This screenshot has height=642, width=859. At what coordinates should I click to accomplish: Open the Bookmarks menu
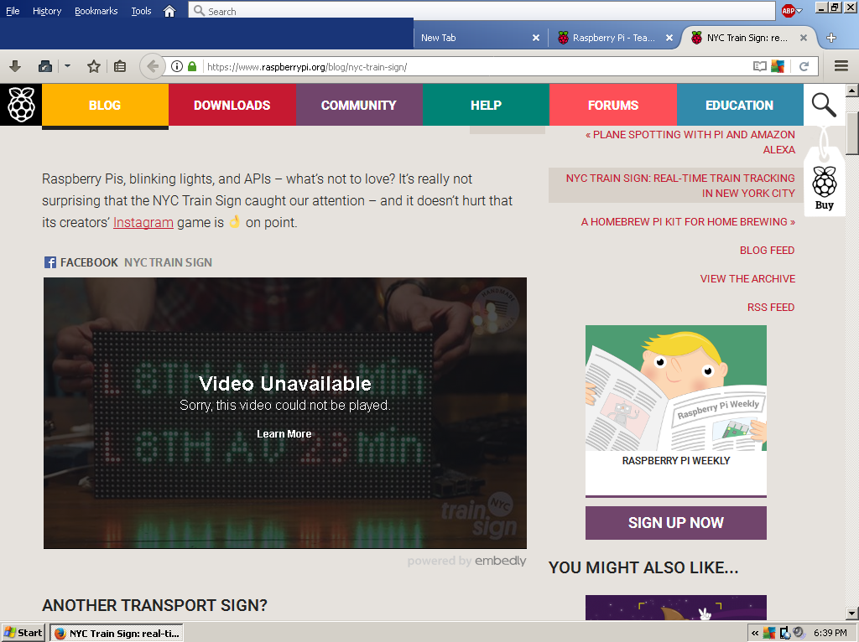(x=96, y=11)
